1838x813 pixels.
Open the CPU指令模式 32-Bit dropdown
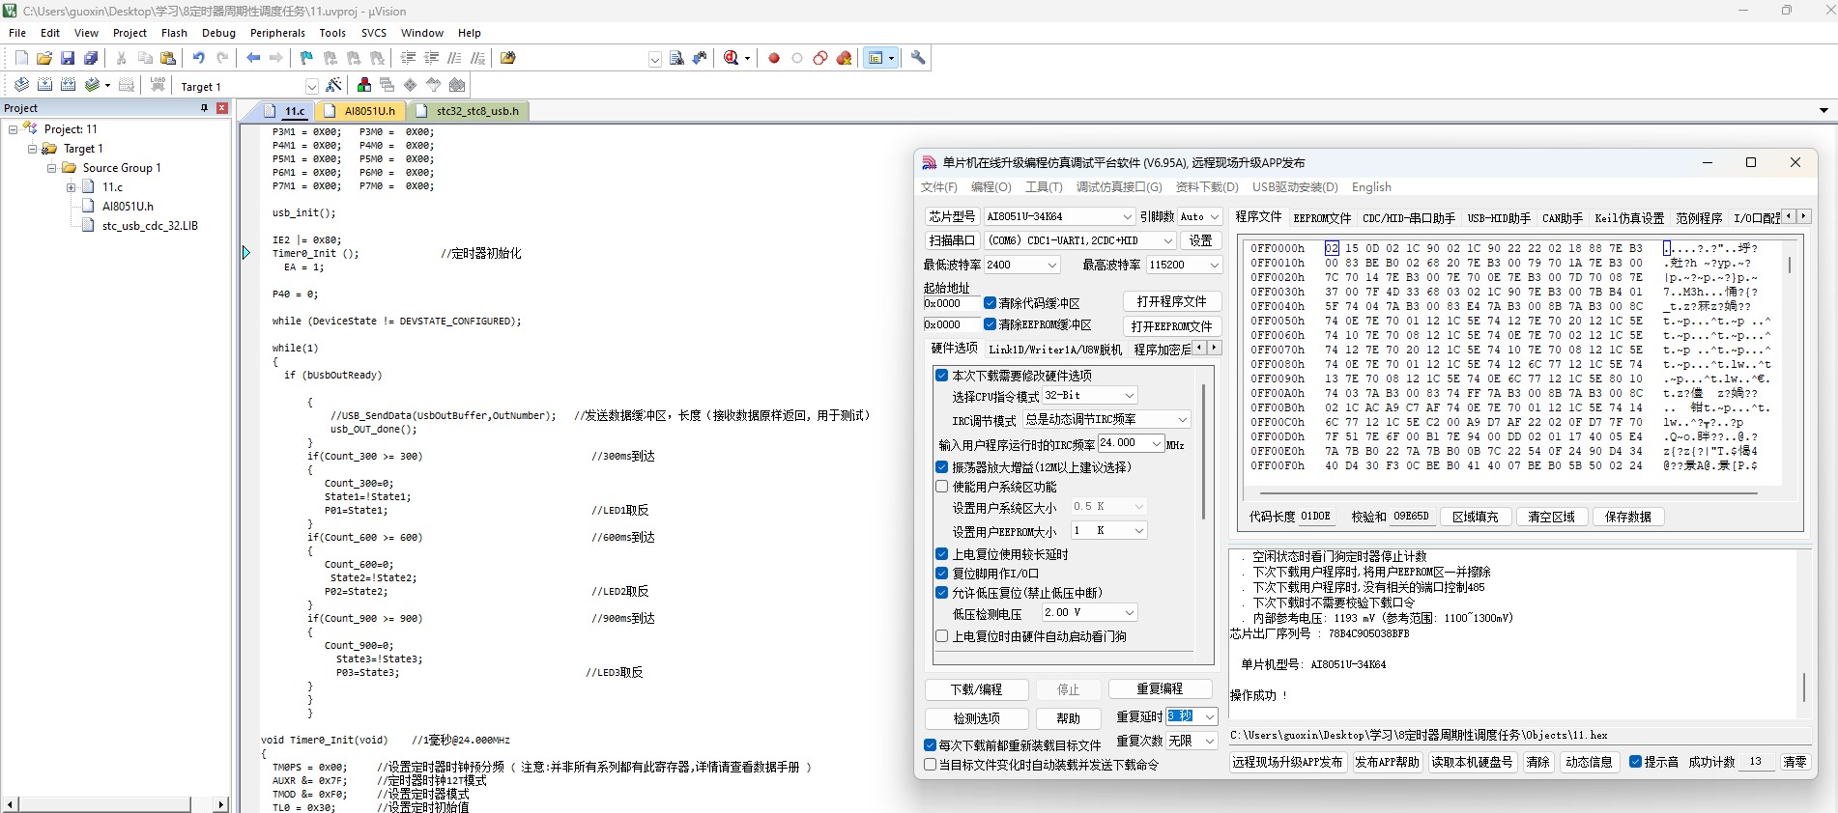(x=1089, y=396)
